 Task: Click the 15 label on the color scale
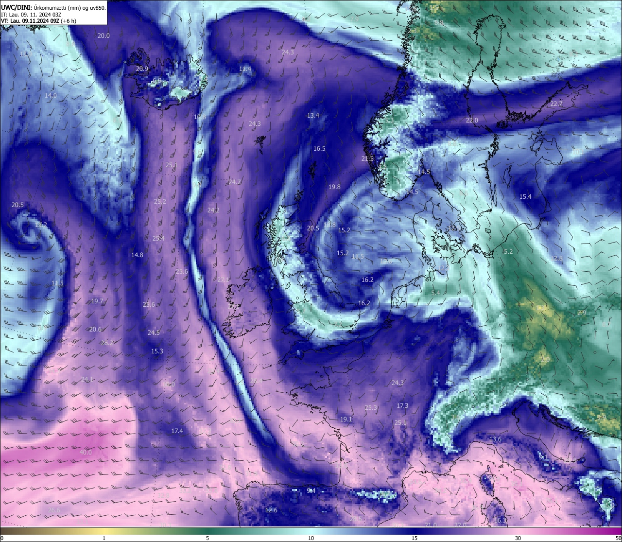[415, 538]
